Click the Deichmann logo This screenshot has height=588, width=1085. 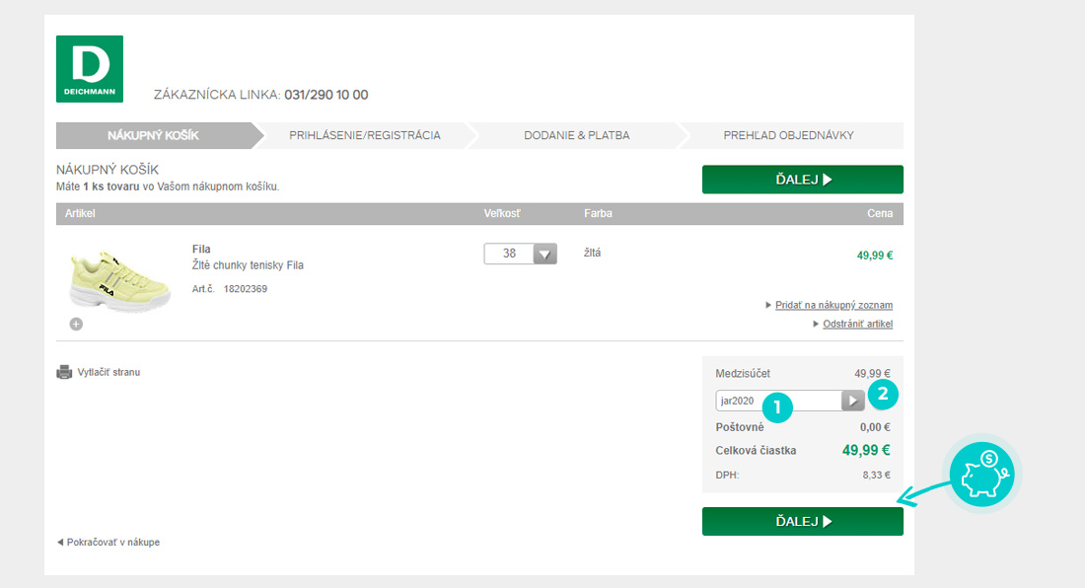(89, 69)
